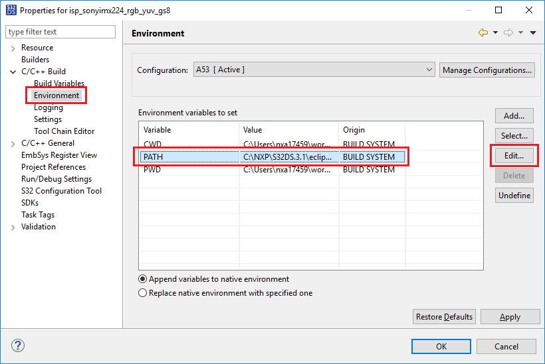Select Replace native environment with specified one
Image resolution: width=545 pixels, height=364 pixels.
(x=143, y=293)
